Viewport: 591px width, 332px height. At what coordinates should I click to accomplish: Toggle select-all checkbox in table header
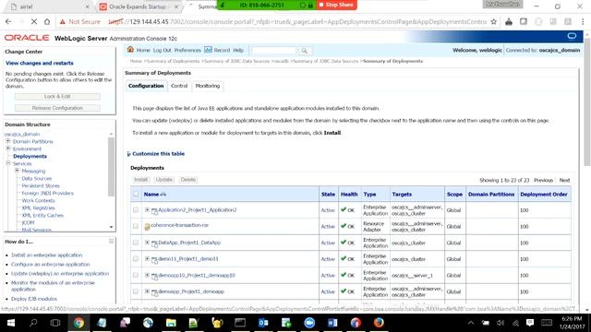[136, 194]
